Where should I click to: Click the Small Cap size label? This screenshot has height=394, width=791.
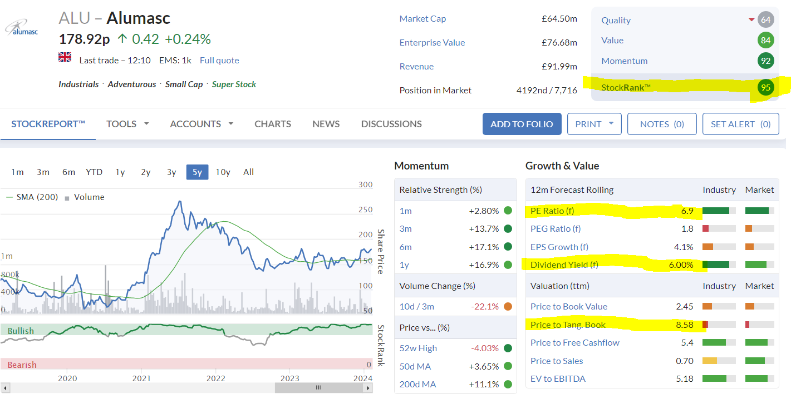184,84
